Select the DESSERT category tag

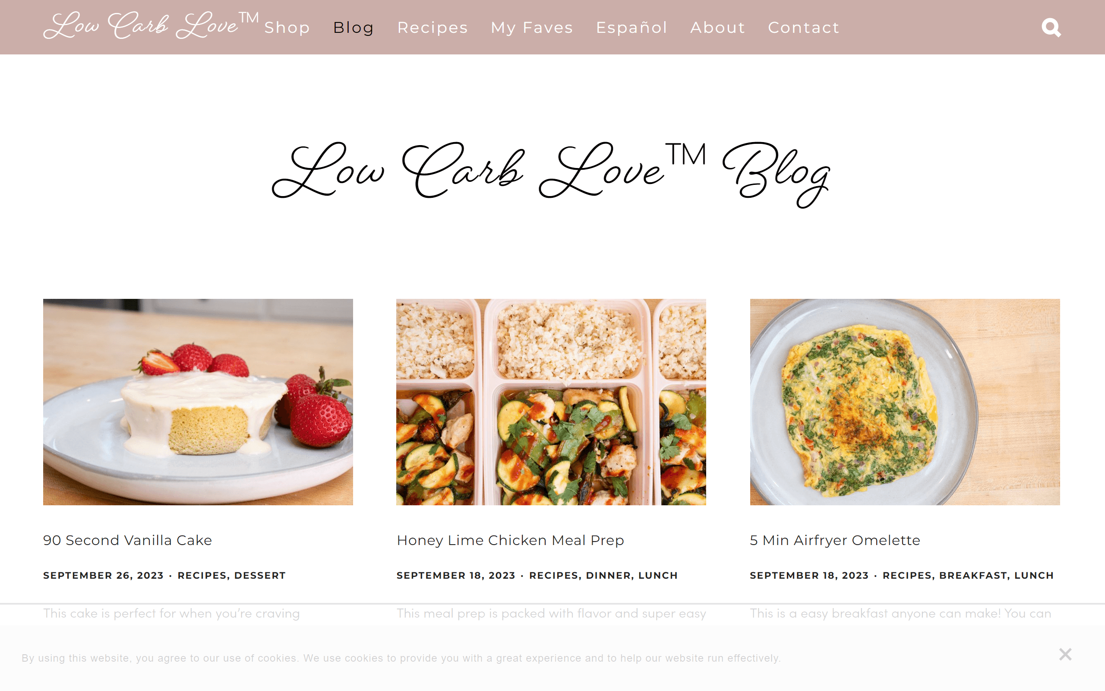[260, 575]
